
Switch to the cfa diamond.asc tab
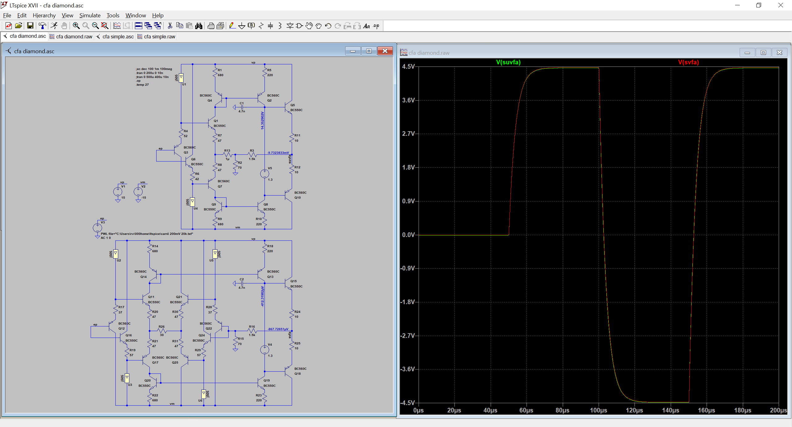coord(25,36)
